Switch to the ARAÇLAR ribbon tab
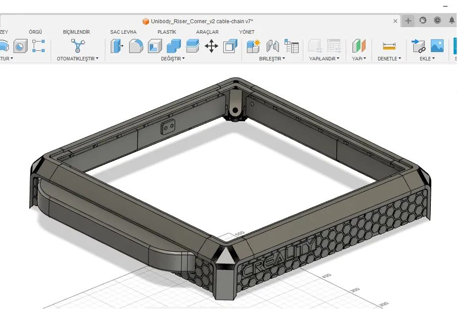The width and height of the screenshot is (458, 309). [207, 32]
